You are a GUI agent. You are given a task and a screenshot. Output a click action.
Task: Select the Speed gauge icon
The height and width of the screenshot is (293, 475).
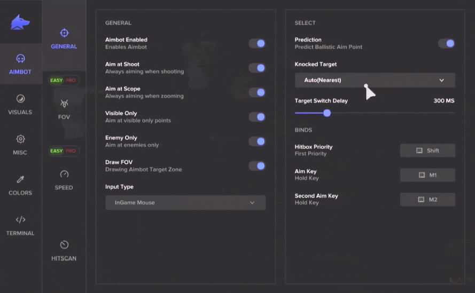[x=64, y=174]
